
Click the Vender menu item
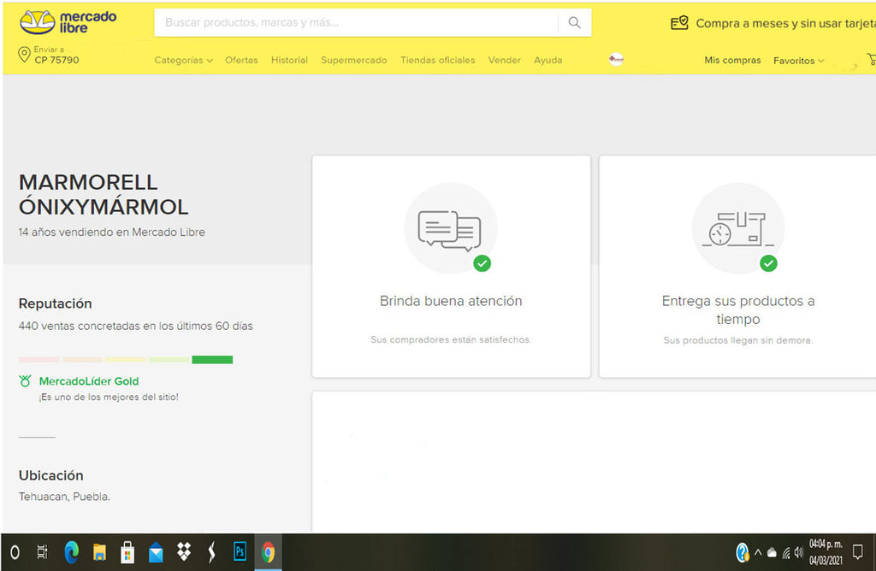[x=505, y=61]
